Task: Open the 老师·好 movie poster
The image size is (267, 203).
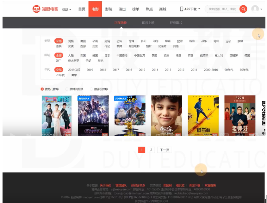Action: coord(240,115)
